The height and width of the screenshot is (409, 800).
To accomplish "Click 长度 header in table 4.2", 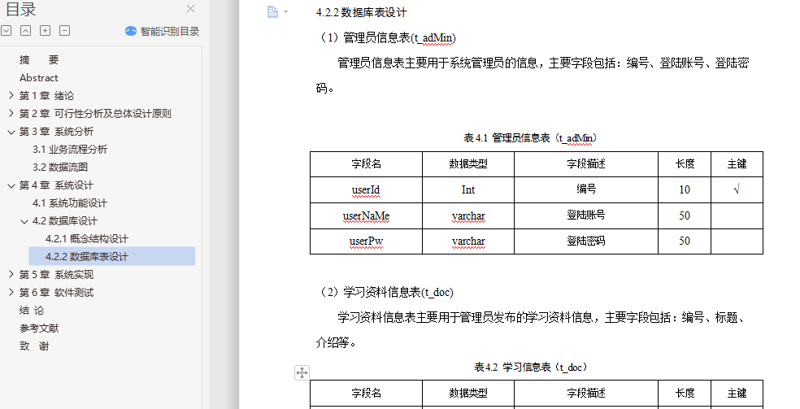I will click(x=685, y=394).
